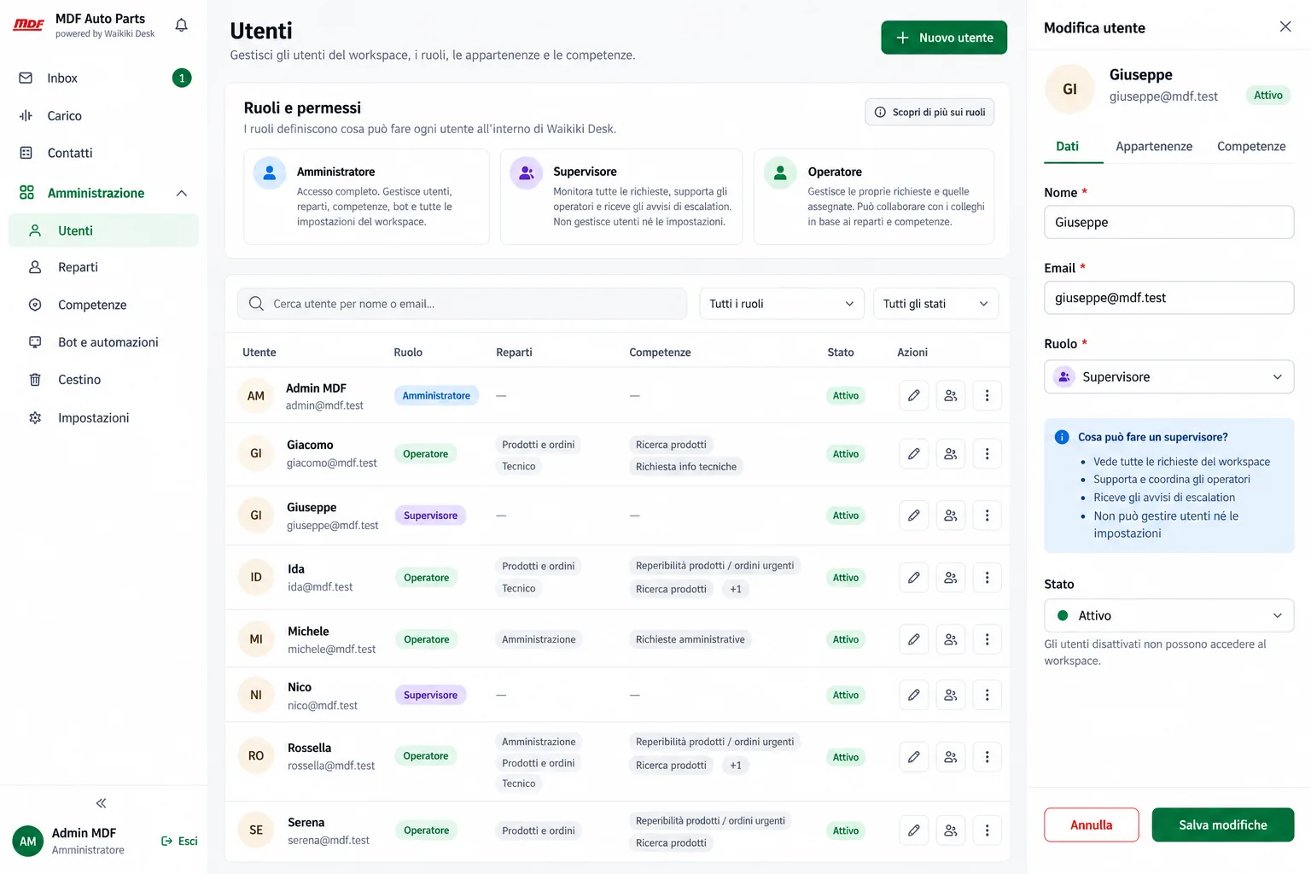Switch to Competenze tab in edit panel
This screenshot has width=1311, height=874.
[1251, 146]
